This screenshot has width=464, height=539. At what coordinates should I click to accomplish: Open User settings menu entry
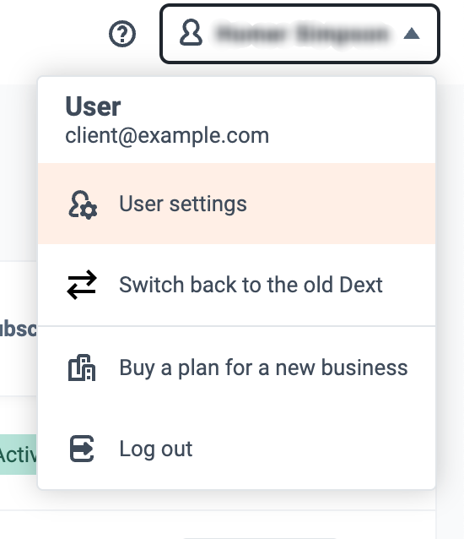[x=182, y=204]
